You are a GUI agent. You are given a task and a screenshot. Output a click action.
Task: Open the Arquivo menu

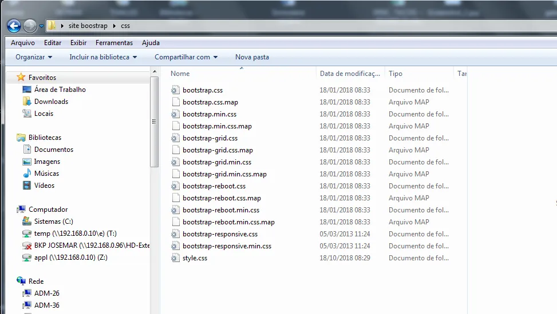[x=23, y=42]
